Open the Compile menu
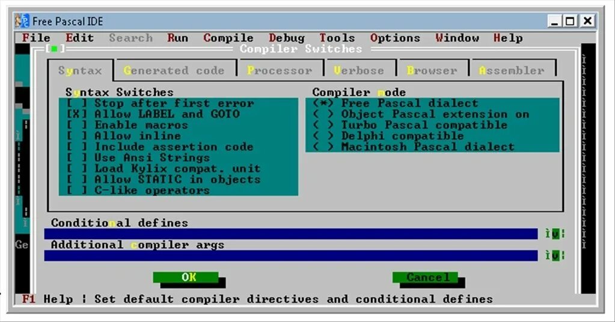Image resolution: width=615 pixels, height=322 pixels. [x=228, y=38]
